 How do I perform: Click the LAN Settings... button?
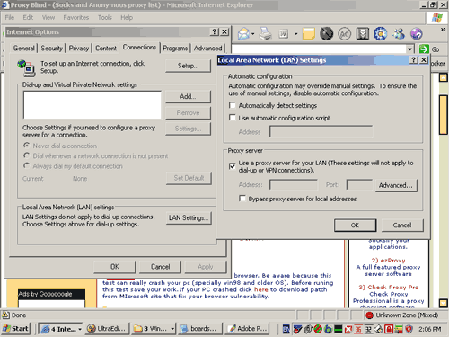click(189, 217)
